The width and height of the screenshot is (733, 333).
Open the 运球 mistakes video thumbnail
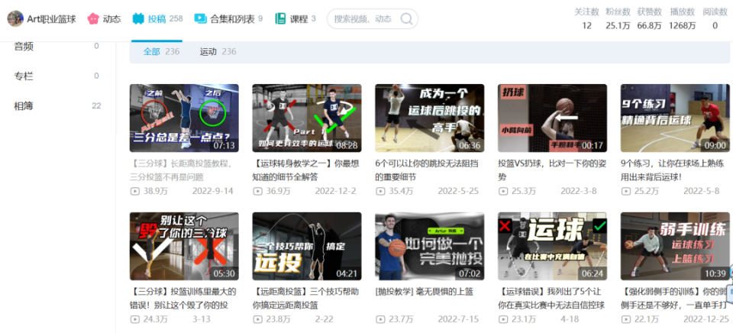(x=552, y=247)
